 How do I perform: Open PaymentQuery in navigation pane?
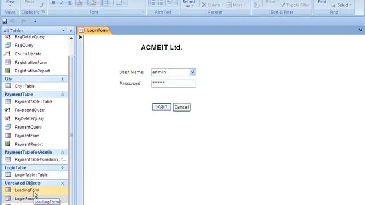(x=28, y=127)
